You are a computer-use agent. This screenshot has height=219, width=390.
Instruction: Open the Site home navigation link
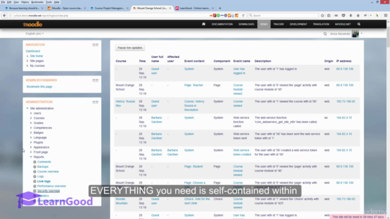[37, 56]
